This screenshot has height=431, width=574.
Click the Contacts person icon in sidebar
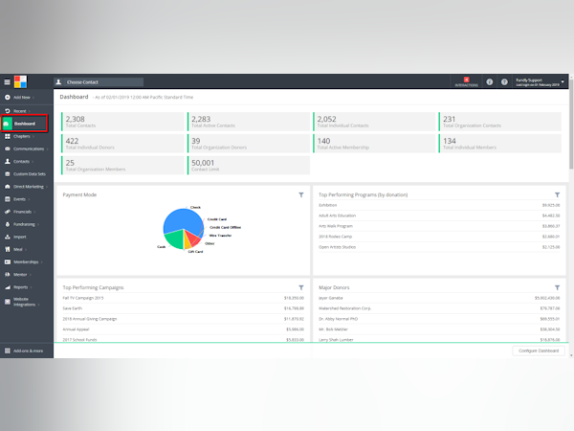click(8, 161)
